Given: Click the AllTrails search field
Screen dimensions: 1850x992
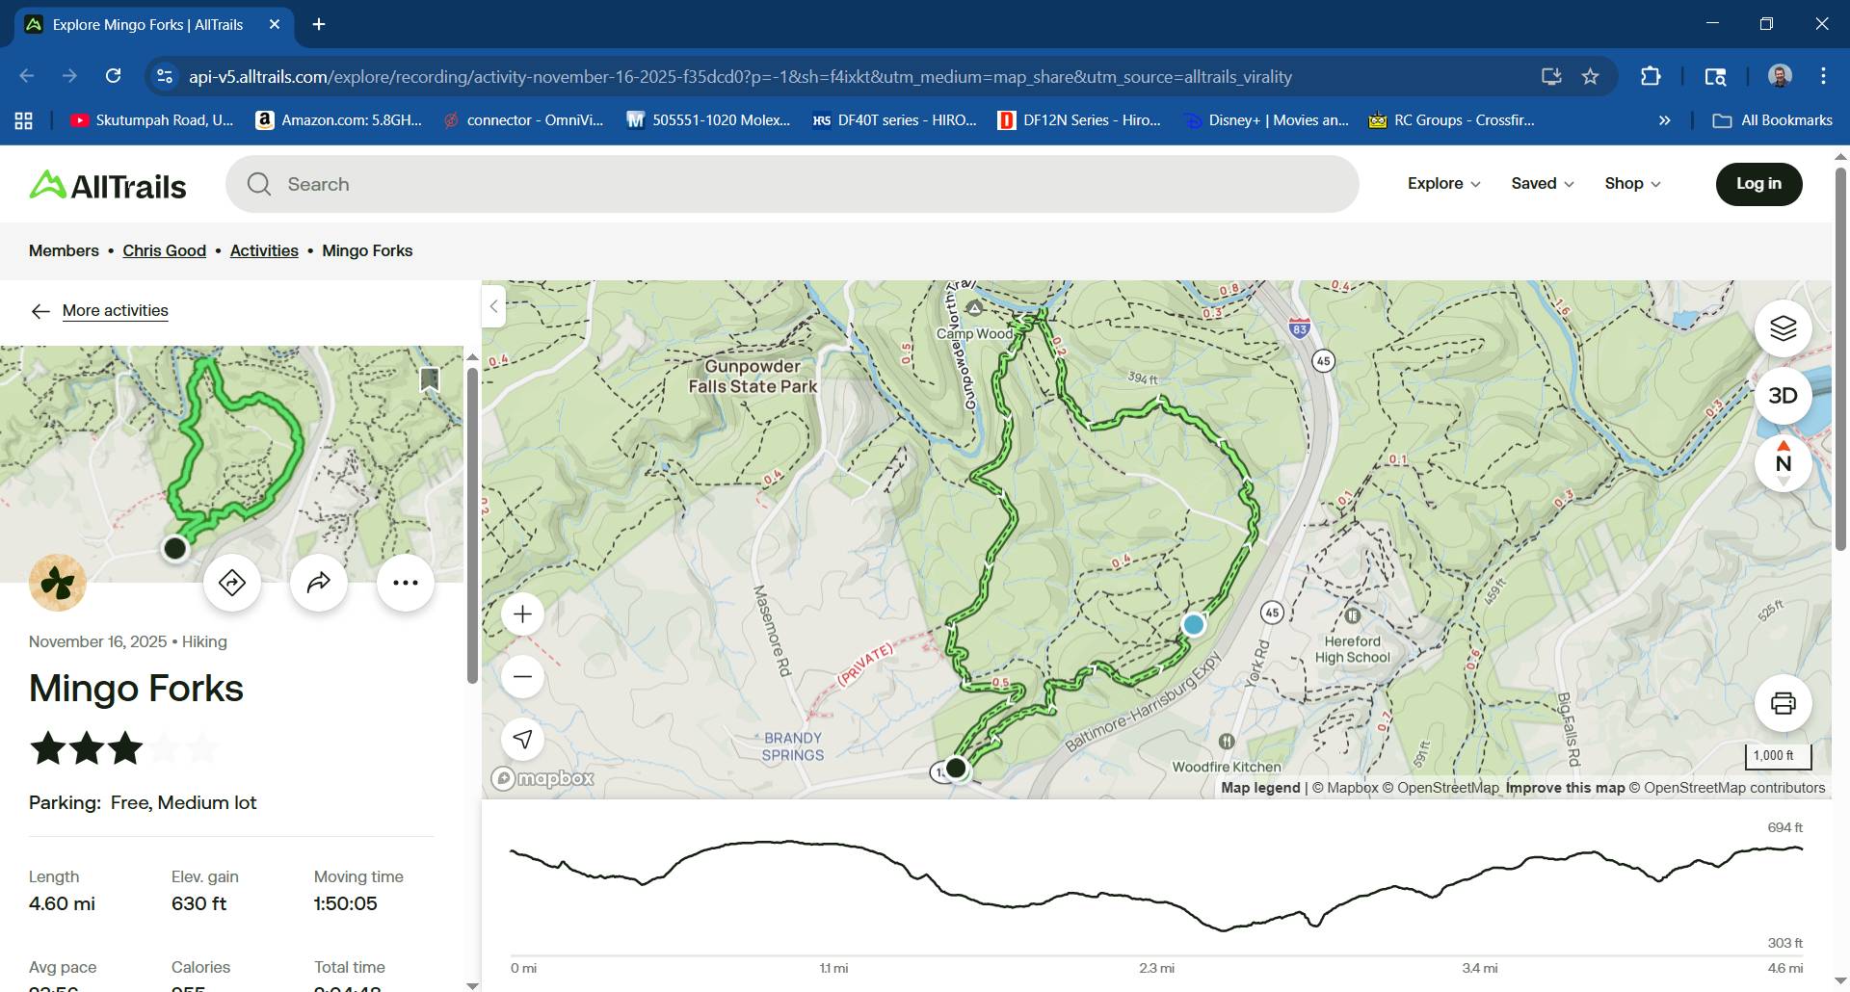Looking at the screenshot, I should (x=792, y=184).
